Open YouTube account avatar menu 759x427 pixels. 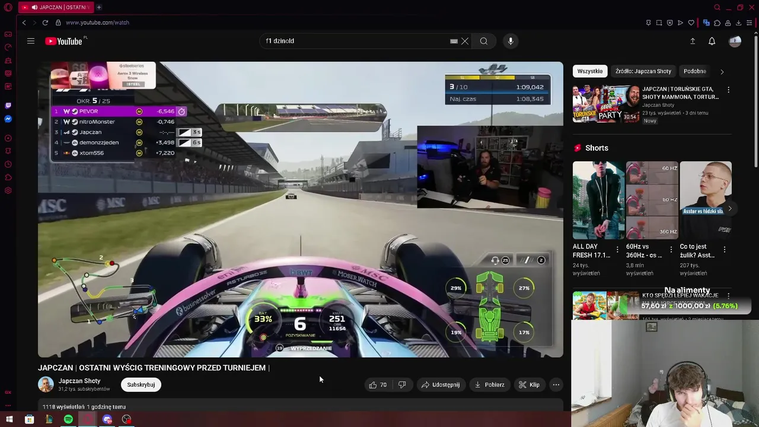(735, 41)
